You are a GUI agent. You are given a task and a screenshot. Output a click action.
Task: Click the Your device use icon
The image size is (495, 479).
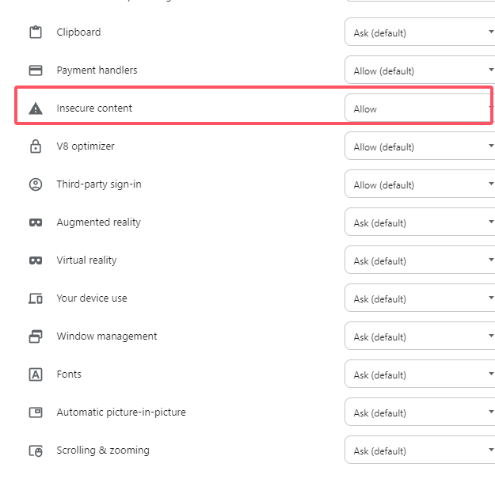(x=35, y=298)
